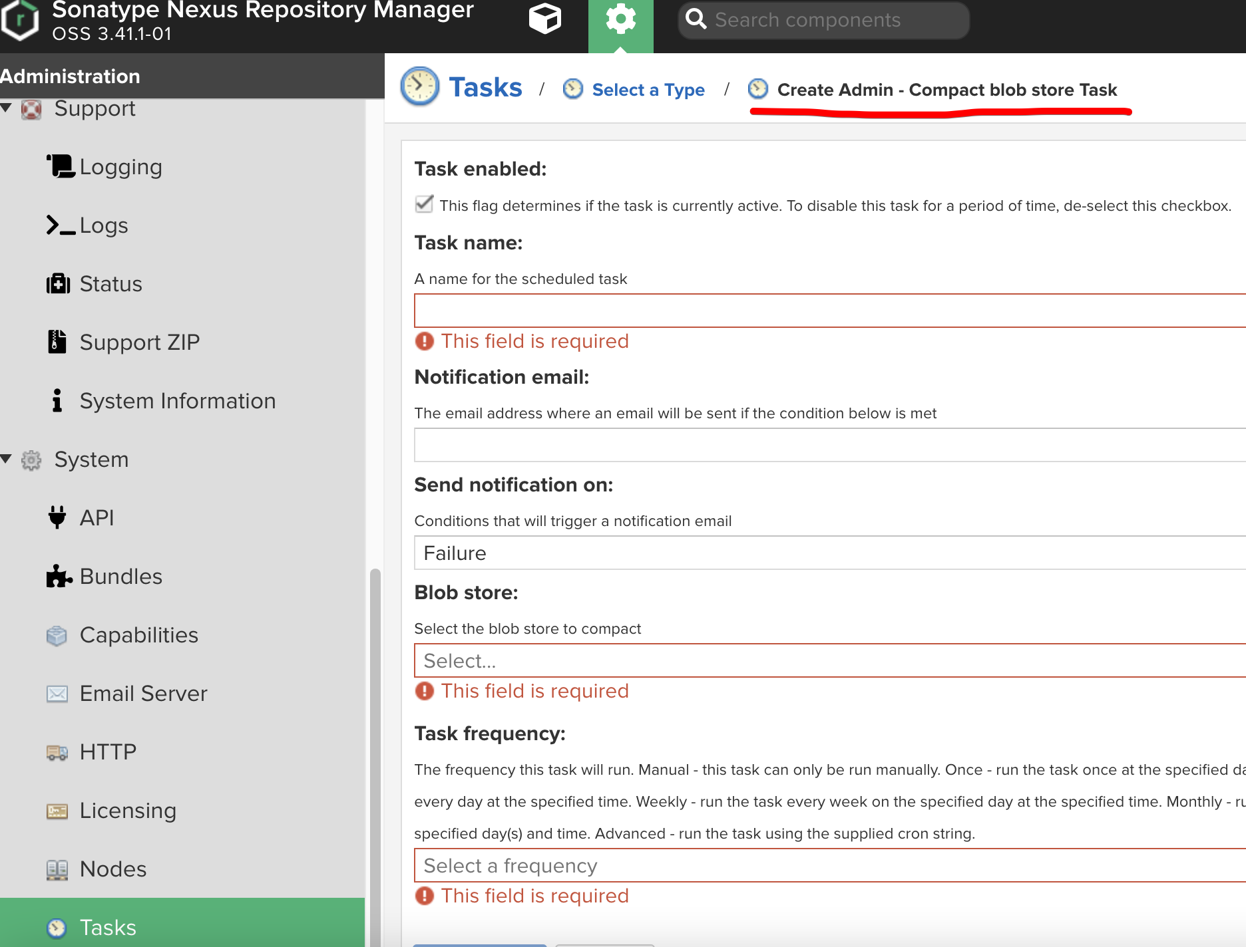Click the Bundles puzzle piece icon

pyautogui.click(x=59, y=576)
